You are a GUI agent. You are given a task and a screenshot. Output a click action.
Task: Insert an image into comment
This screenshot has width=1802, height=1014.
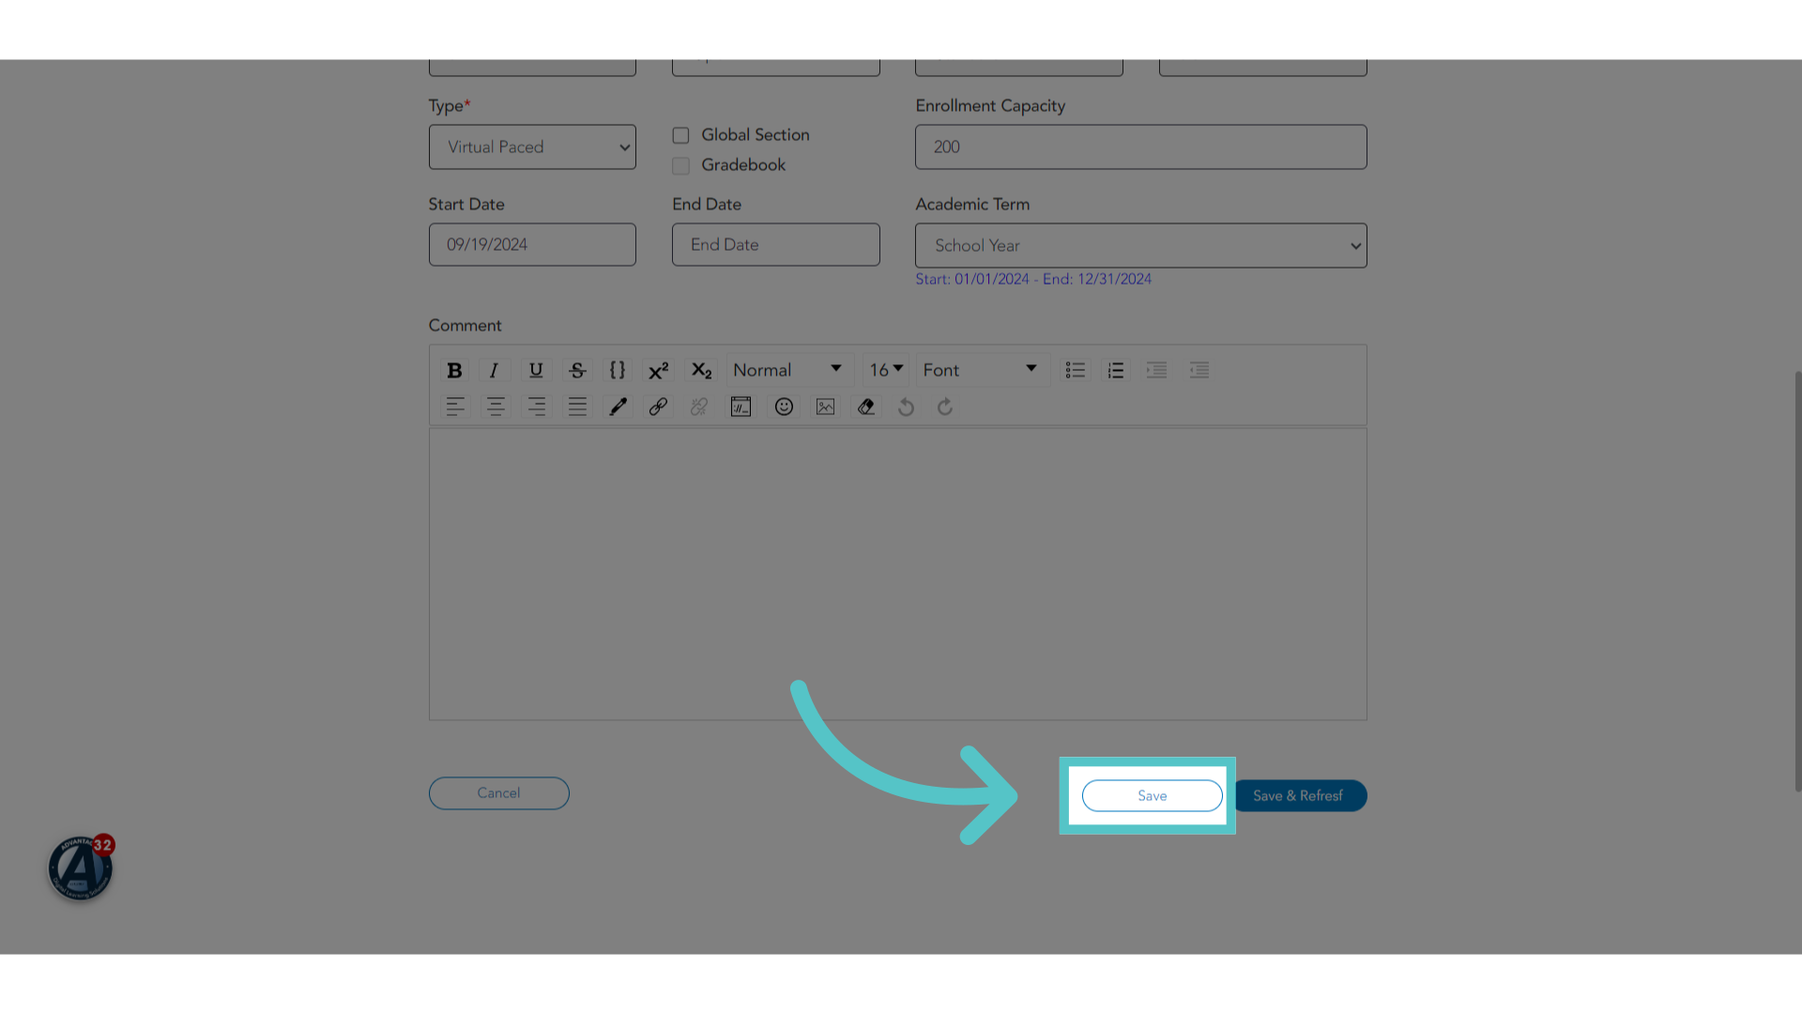coord(825,407)
